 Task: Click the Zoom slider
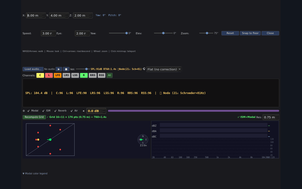[x=206, y=33]
